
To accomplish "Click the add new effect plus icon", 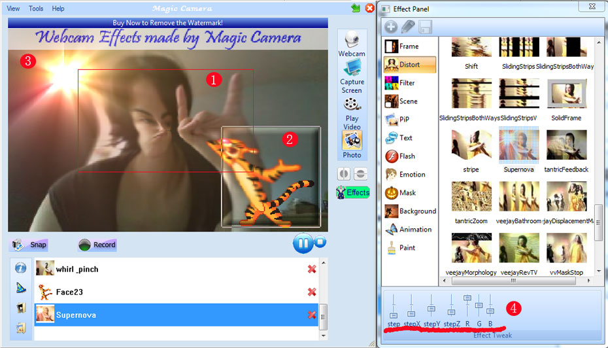I will tap(390, 27).
